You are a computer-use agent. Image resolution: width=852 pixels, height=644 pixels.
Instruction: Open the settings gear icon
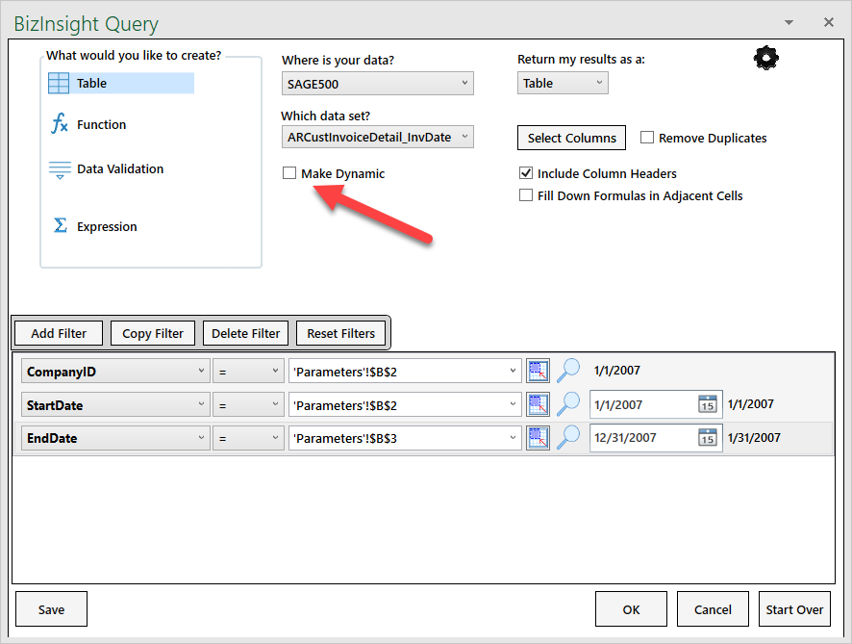pos(765,58)
